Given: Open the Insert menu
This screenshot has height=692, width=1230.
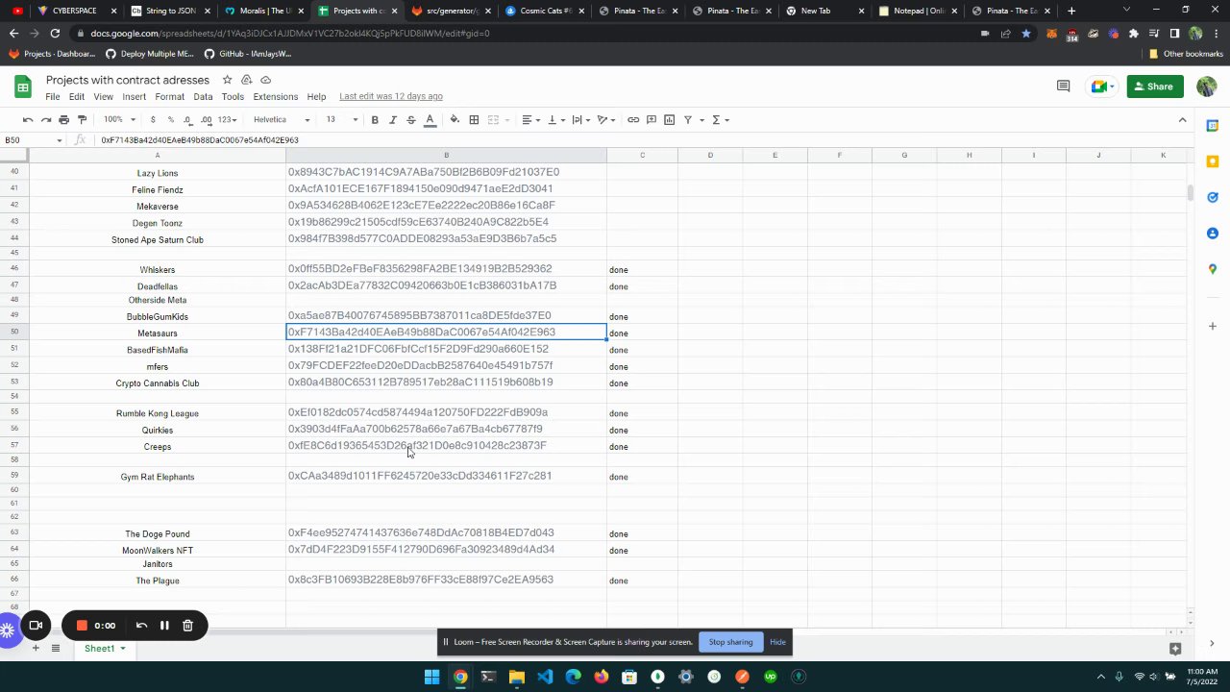Looking at the screenshot, I should (x=135, y=97).
